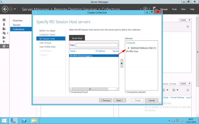Select SN-RDS-Host in the Selected list

pyautogui.click(x=132, y=51)
